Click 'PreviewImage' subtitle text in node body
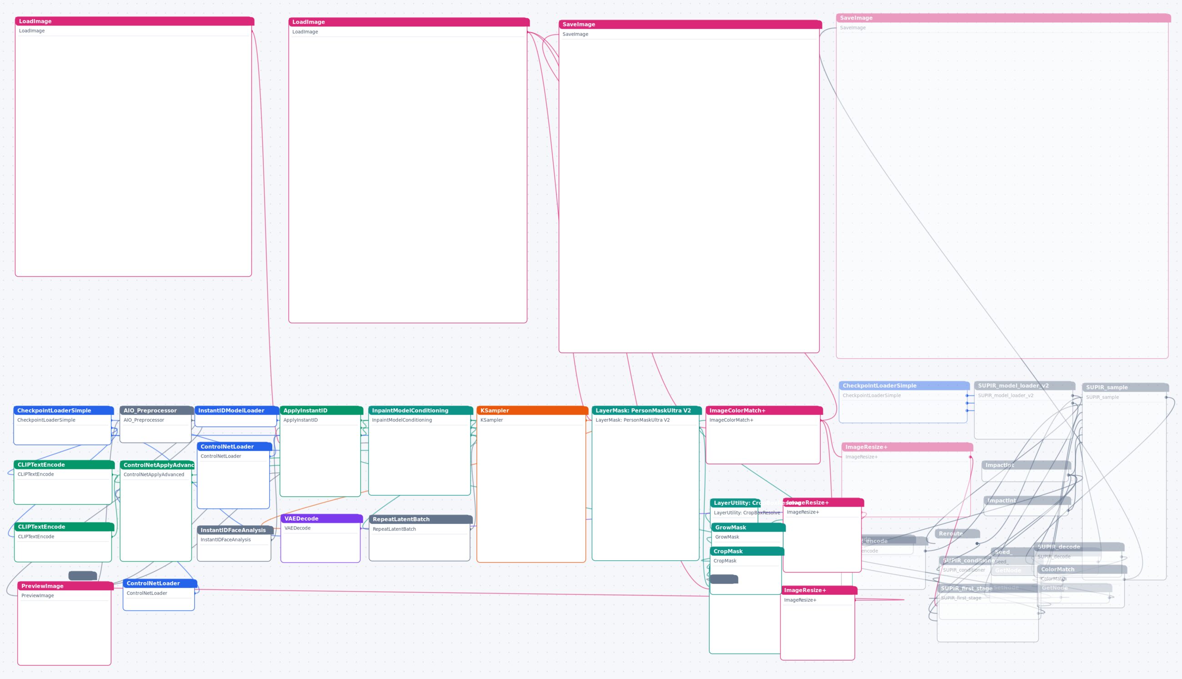 37,595
